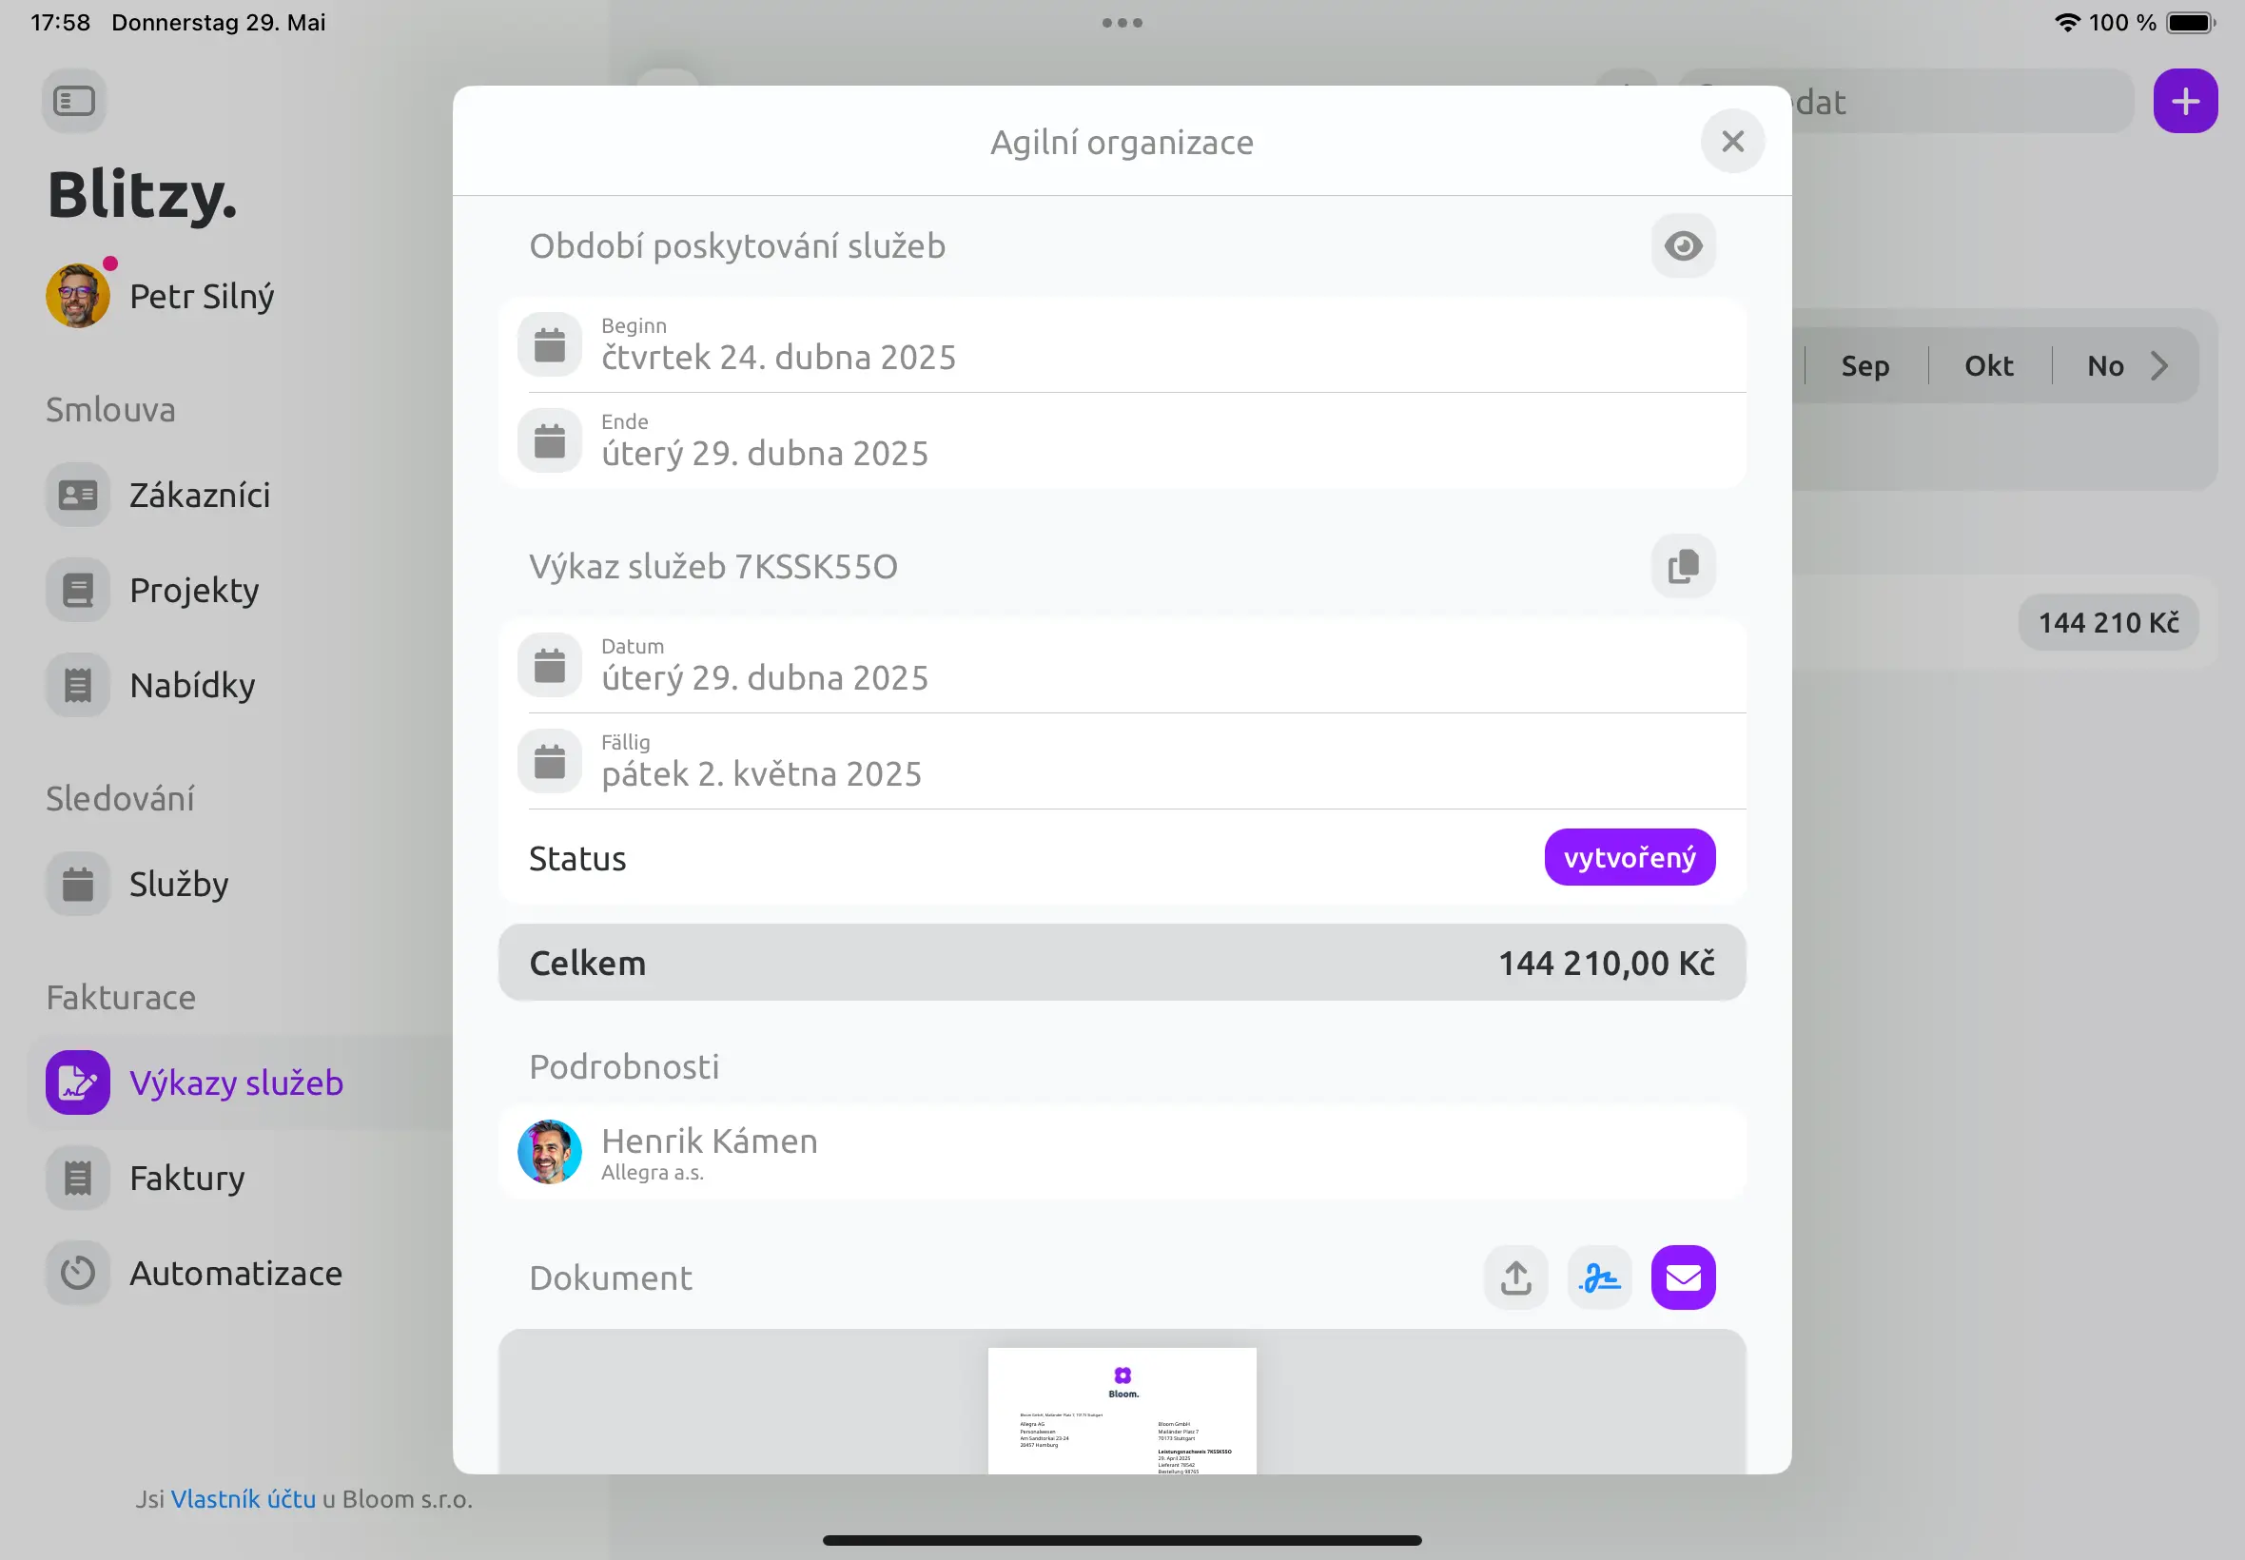Screen dimensions: 2245x1560
Task: Select Datum field date value
Action: tap(764, 677)
